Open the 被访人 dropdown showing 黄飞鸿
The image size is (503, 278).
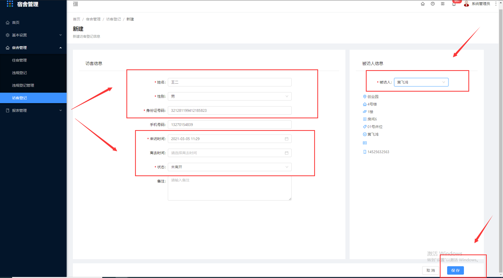421,82
